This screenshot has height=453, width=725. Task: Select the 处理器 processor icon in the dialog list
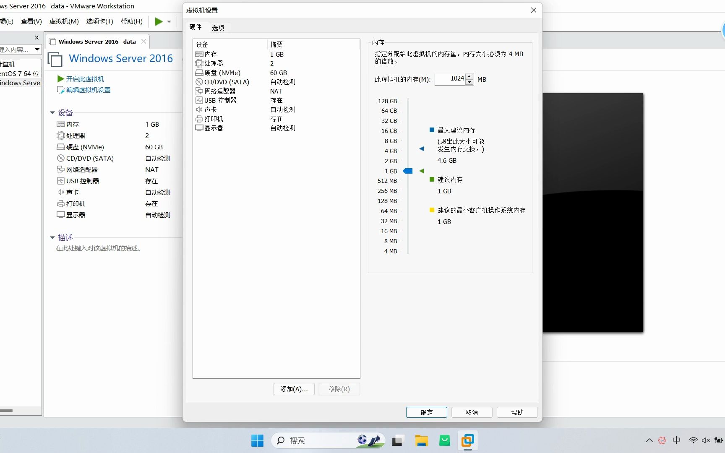[199, 63]
